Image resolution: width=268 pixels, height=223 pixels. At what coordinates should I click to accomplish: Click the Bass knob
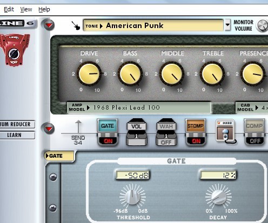pos(130,74)
